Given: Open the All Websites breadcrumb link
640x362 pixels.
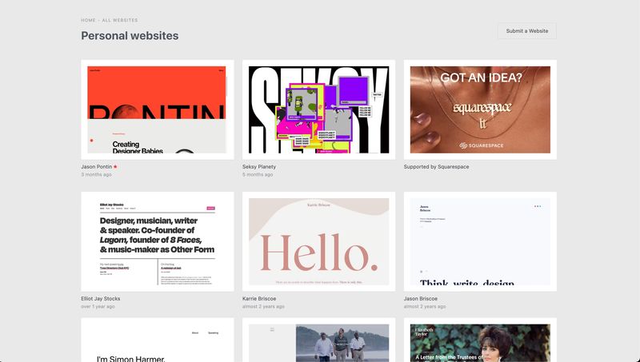Looking at the screenshot, I should pos(119,20).
